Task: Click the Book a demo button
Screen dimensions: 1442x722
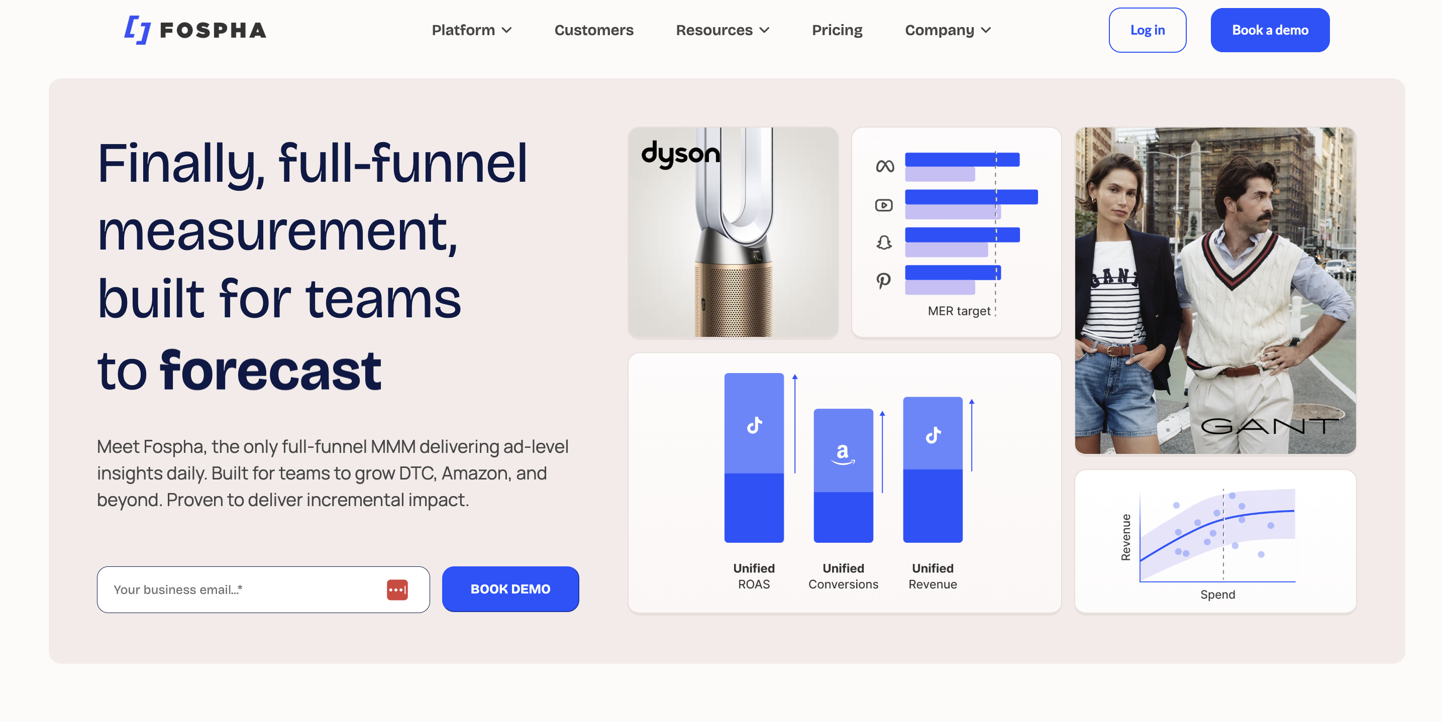Action: (1270, 30)
